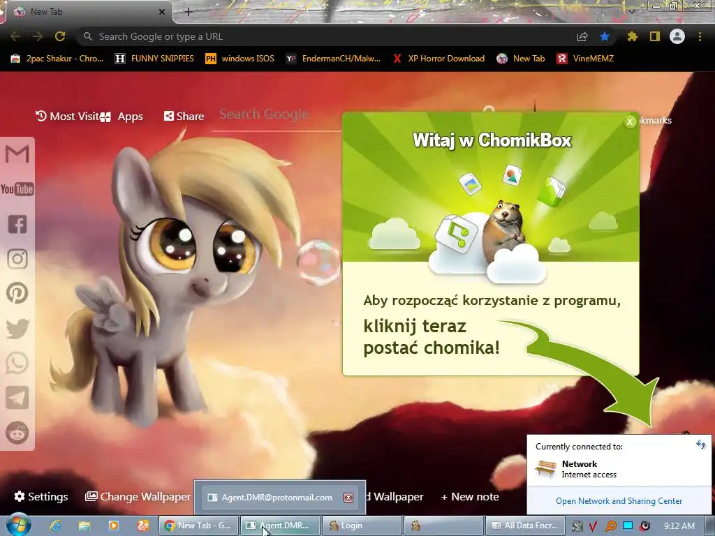Open the Extensions puzzle icon
Screen dimensions: 715x536
click(x=632, y=36)
